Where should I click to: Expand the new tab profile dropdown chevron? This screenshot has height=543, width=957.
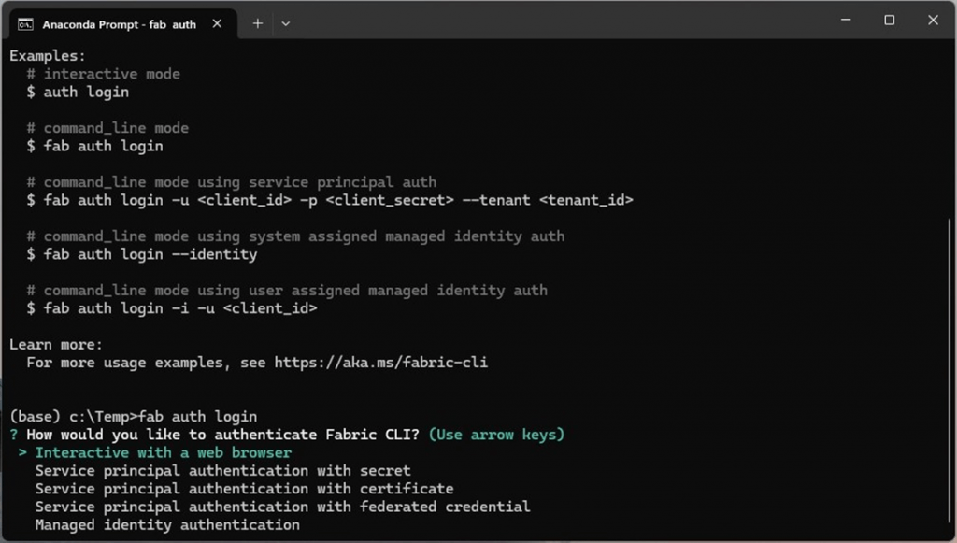click(286, 23)
